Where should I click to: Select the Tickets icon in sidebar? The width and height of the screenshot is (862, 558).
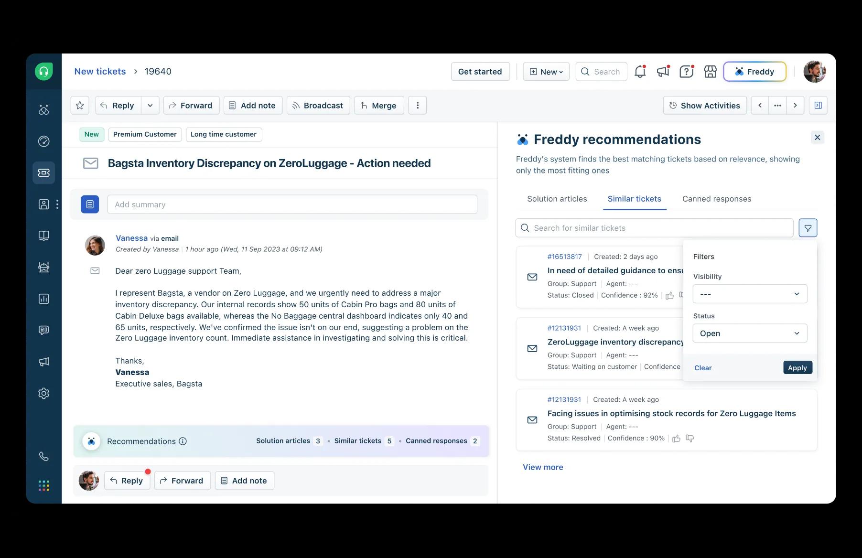[43, 172]
